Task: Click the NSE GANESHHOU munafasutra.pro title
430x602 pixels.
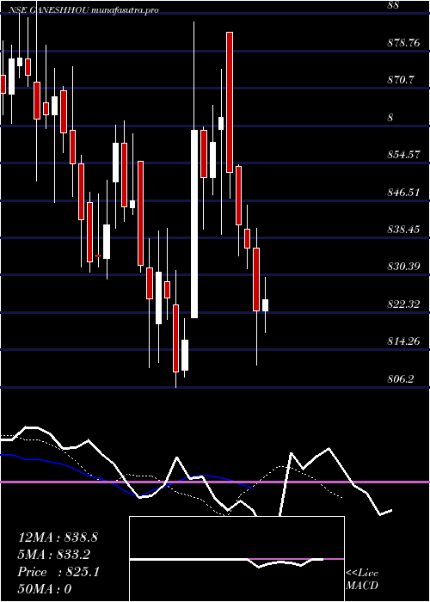Action: tap(83, 10)
